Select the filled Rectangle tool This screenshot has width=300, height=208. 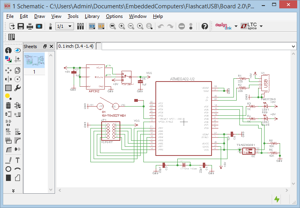coord(8,178)
